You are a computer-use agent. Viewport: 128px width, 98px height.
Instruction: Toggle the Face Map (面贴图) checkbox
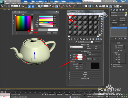pos(86,49)
